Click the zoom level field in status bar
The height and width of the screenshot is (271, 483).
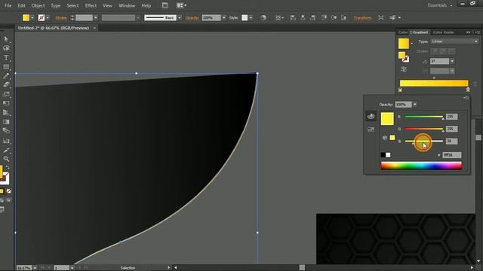coord(24,268)
